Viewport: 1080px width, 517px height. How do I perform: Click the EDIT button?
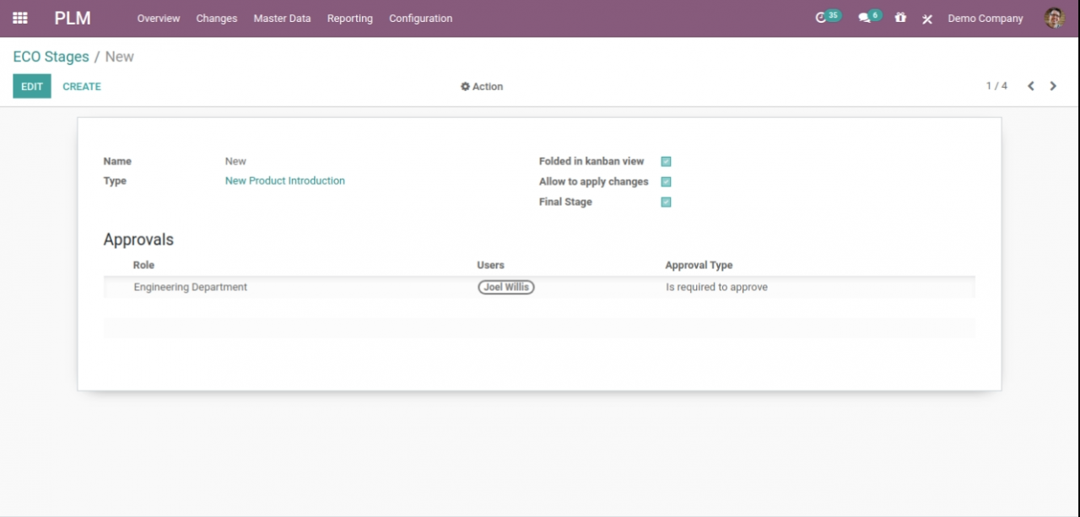32,86
